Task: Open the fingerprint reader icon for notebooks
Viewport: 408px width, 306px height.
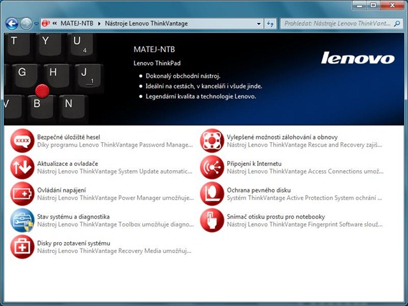Action: pos(212,221)
